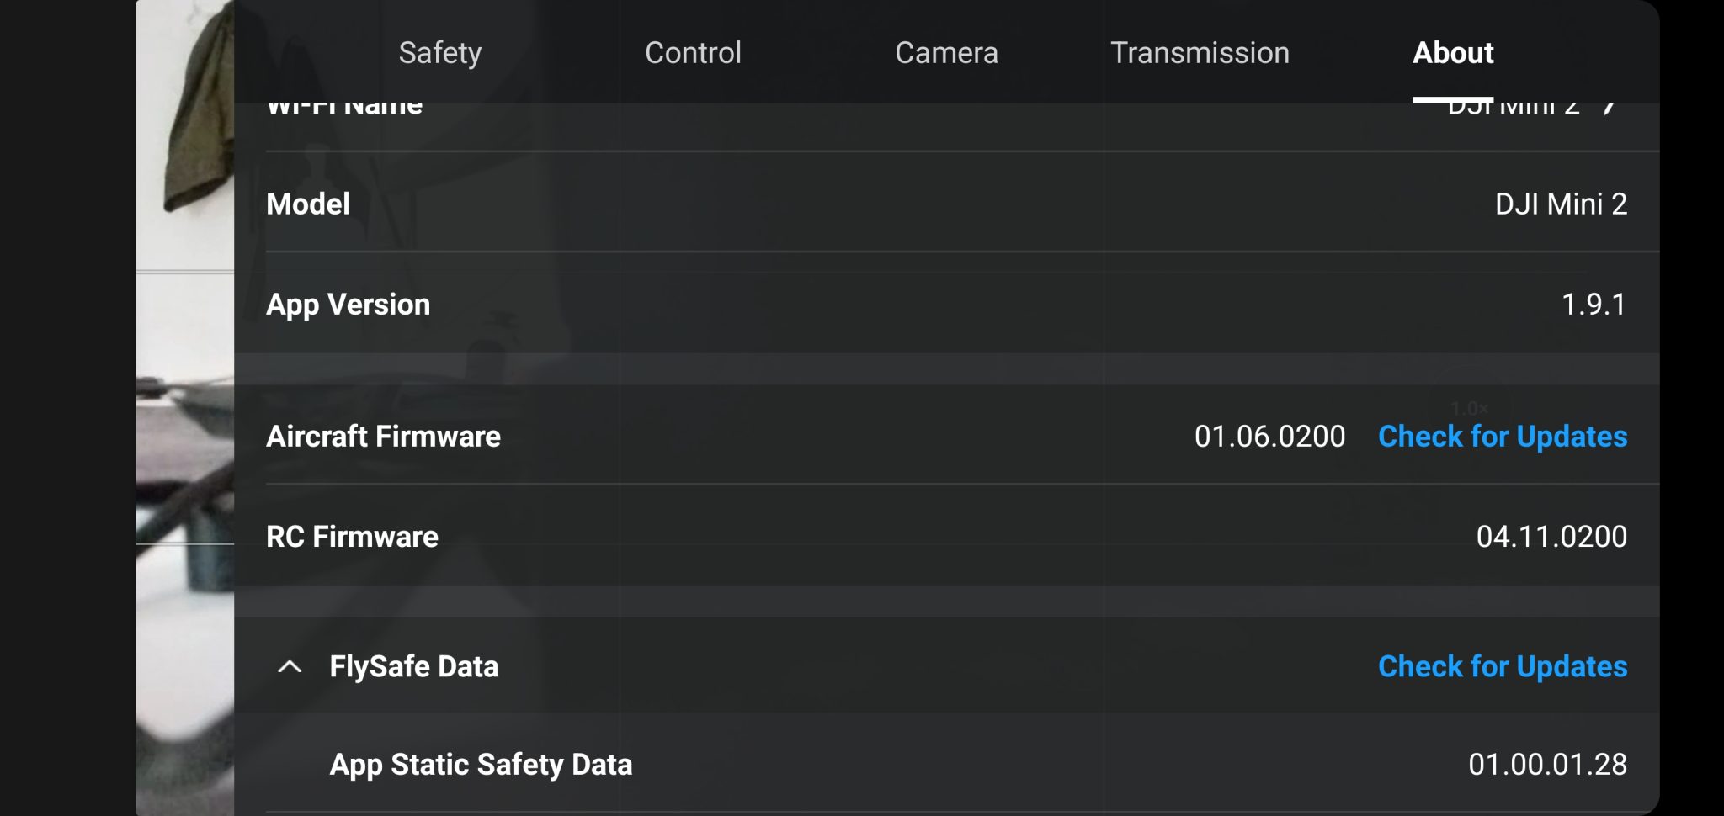Switch to the Safety tab

pos(439,52)
